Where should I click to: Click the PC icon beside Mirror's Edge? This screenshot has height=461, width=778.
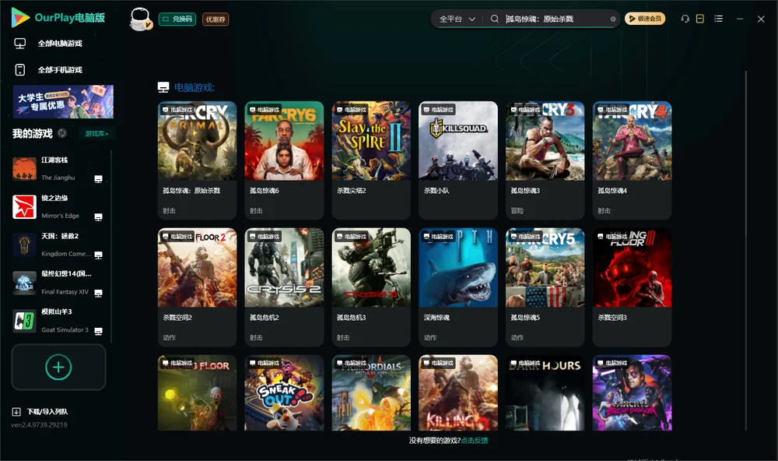(x=98, y=217)
